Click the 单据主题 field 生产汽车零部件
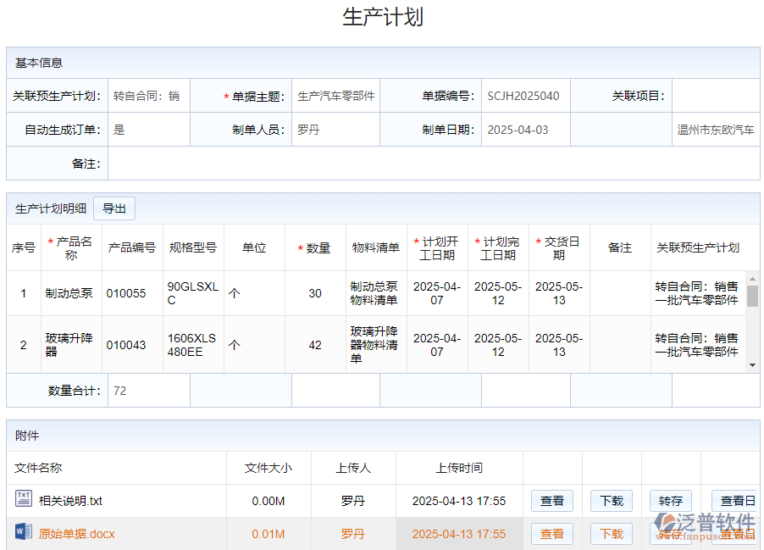 pyautogui.click(x=337, y=96)
